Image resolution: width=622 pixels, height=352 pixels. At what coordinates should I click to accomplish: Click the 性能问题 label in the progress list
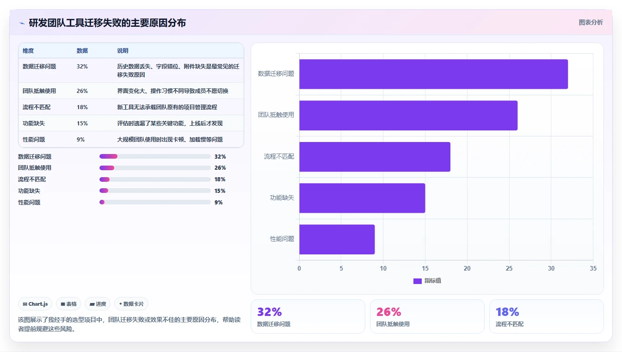29,203
